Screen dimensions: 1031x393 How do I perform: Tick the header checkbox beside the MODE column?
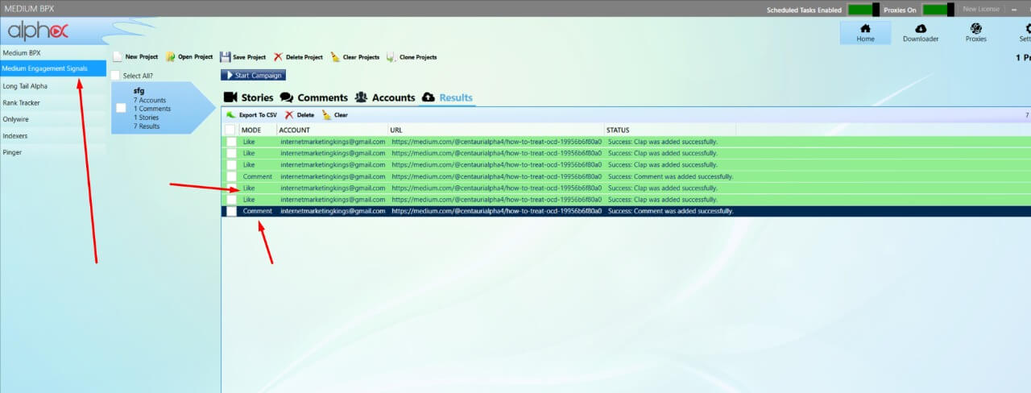tap(230, 130)
